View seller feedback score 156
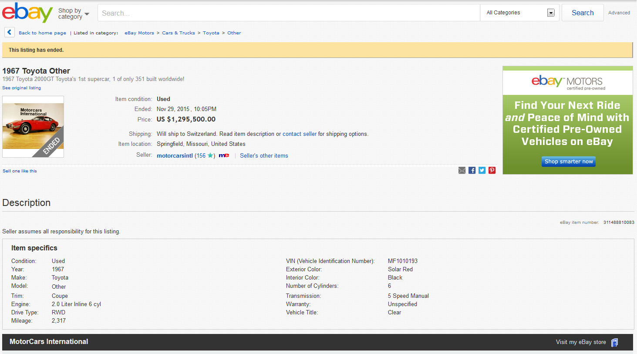The width and height of the screenshot is (637, 354). [200, 155]
